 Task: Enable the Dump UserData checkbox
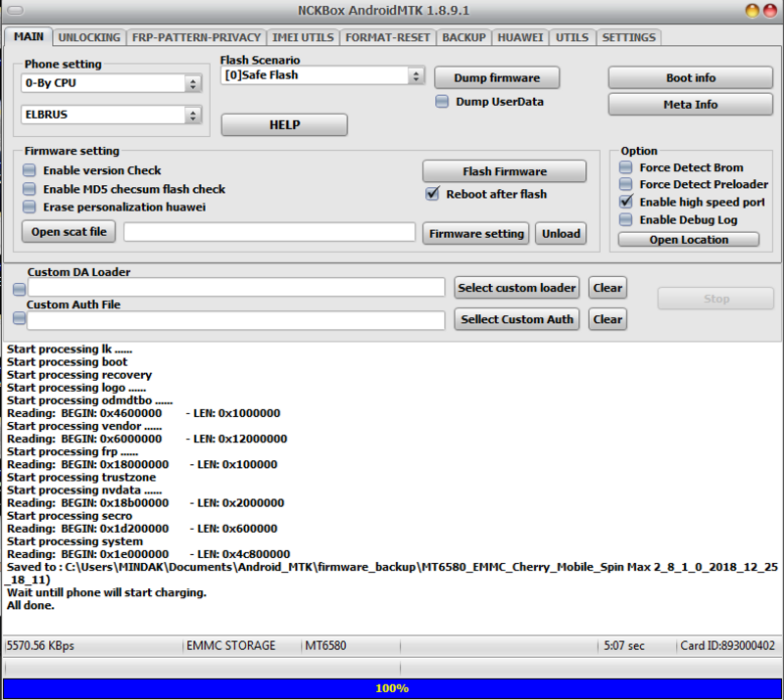click(x=442, y=102)
